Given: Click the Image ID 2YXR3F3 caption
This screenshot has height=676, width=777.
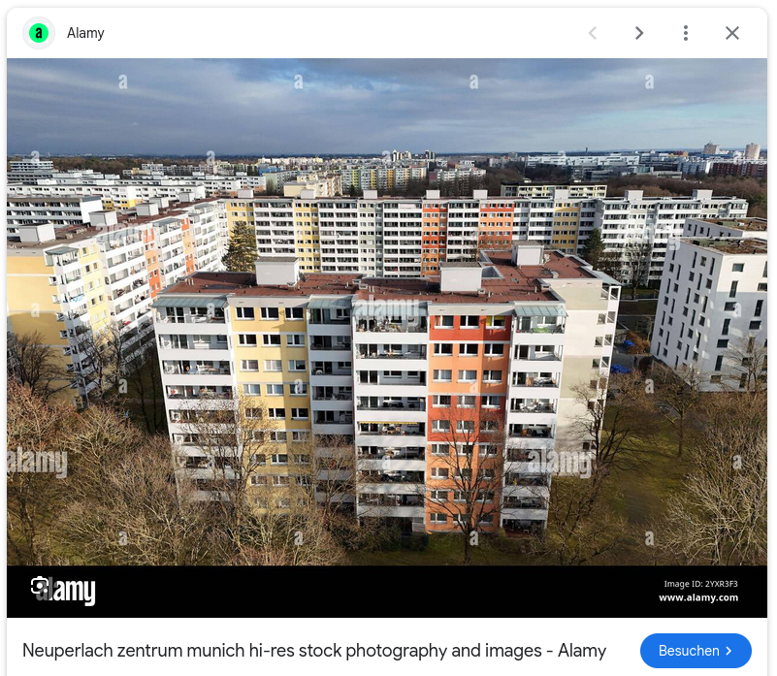Looking at the screenshot, I should coord(700,584).
